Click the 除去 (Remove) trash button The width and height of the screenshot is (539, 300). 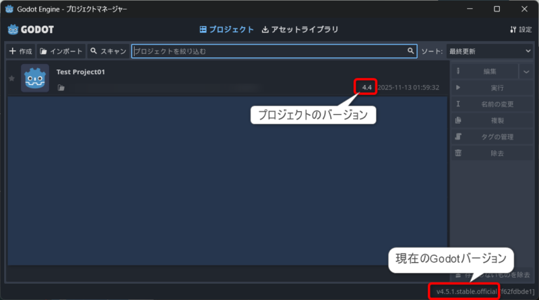pyautogui.click(x=490, y=153)
